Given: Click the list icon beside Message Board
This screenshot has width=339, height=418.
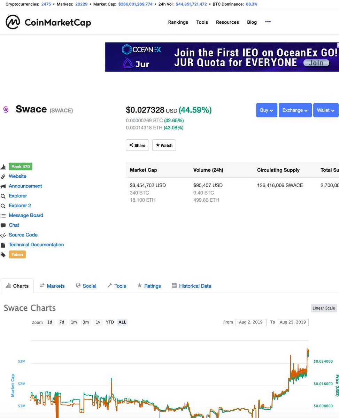Looking at the screenshot, I should (x=3, y=216).
